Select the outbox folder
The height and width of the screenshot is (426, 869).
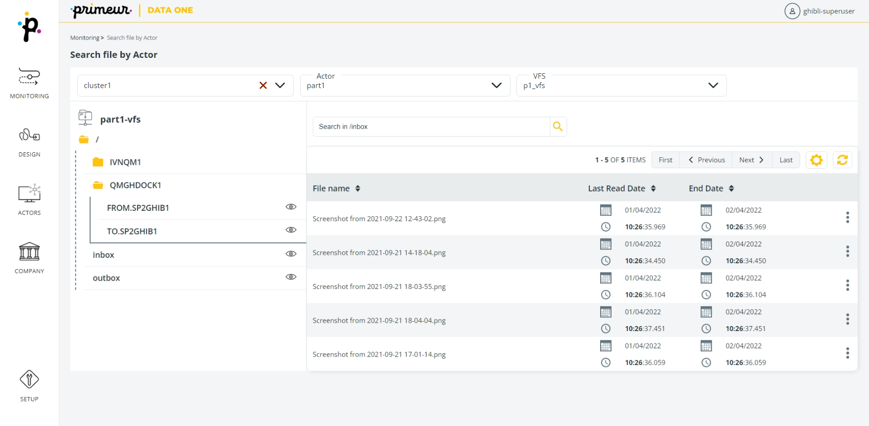coord(106,278)
